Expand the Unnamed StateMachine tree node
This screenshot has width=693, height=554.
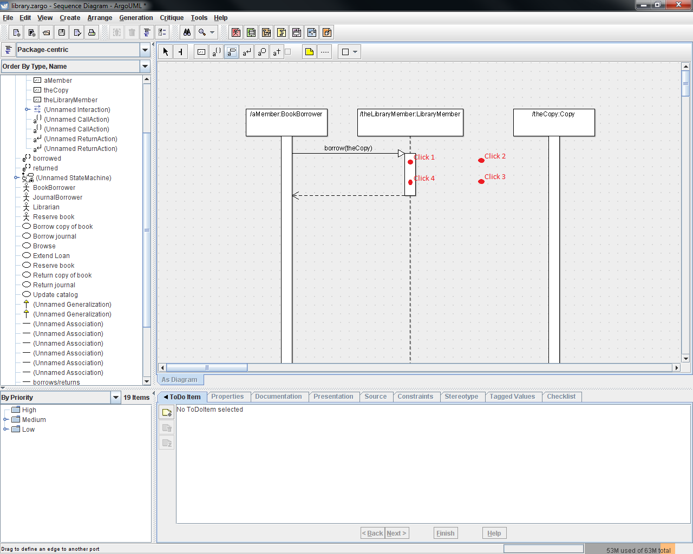point(17,178)
